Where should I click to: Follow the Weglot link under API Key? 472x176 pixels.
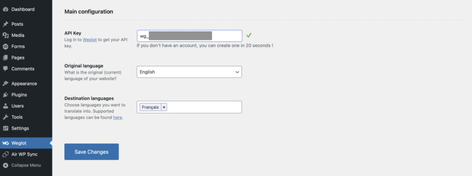tap(90, 40)
